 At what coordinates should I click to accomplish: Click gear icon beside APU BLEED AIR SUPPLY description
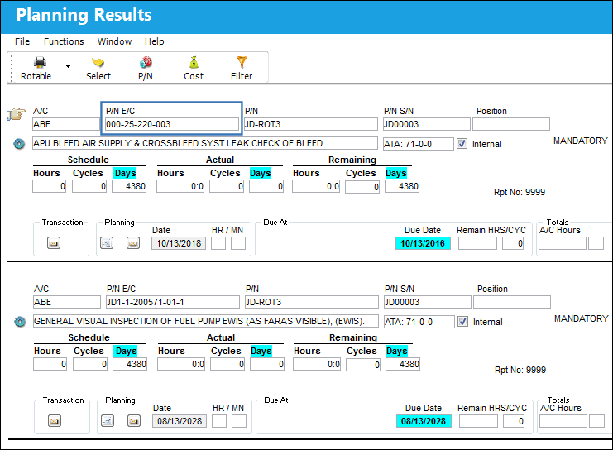pos(19,143)
